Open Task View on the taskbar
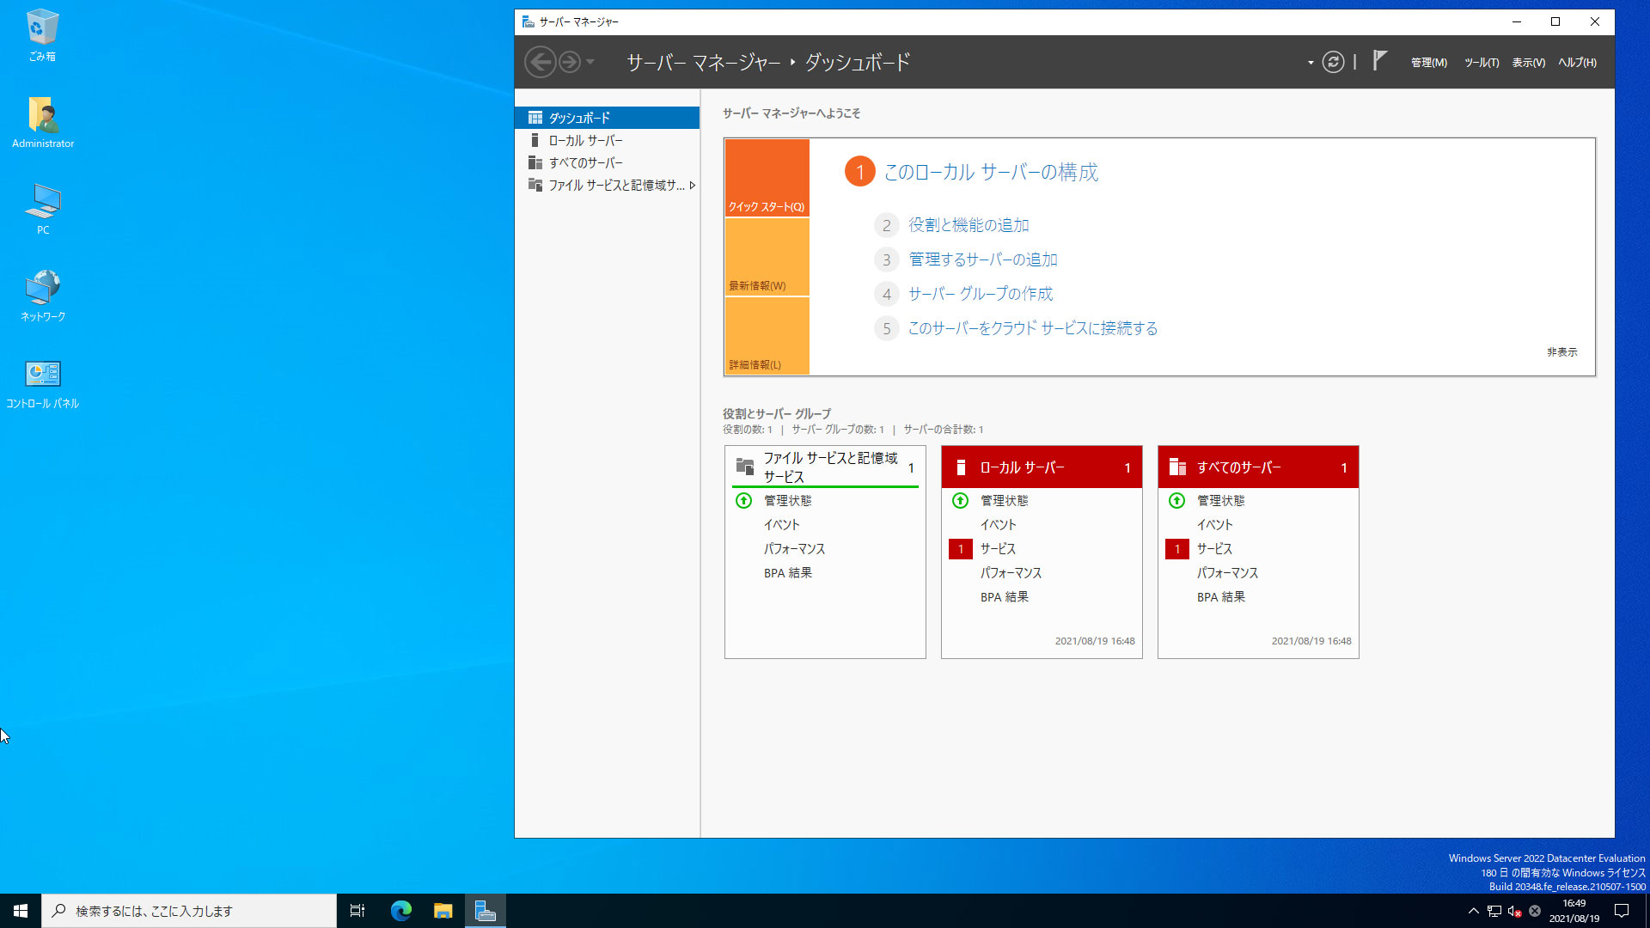 pyautogui.click(x=357, y=911)
